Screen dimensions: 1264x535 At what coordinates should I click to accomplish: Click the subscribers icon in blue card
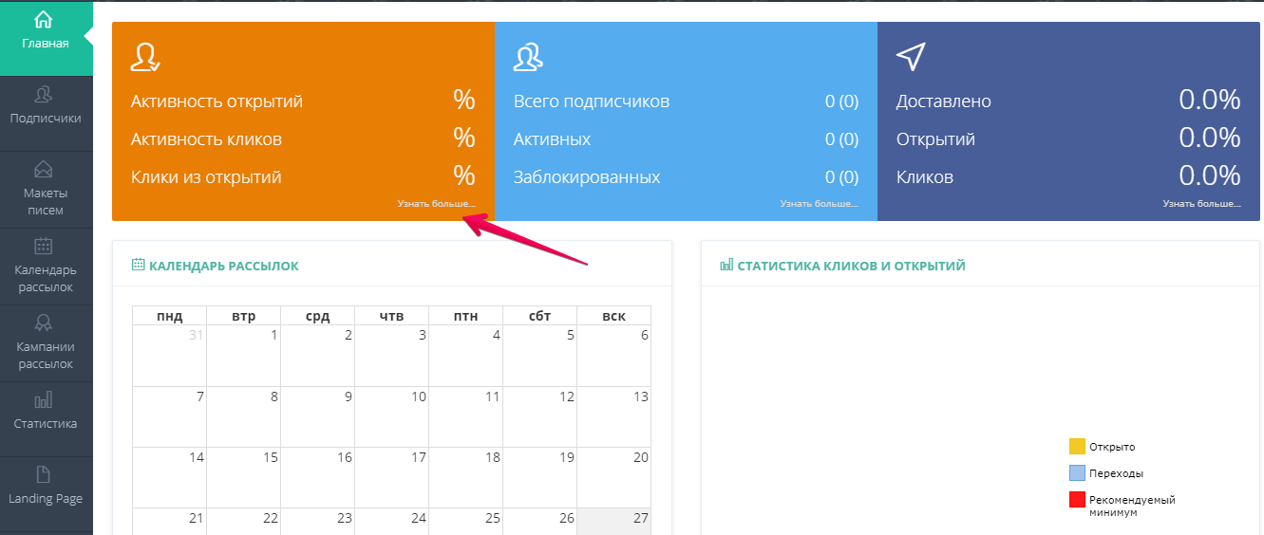[528, 57]
